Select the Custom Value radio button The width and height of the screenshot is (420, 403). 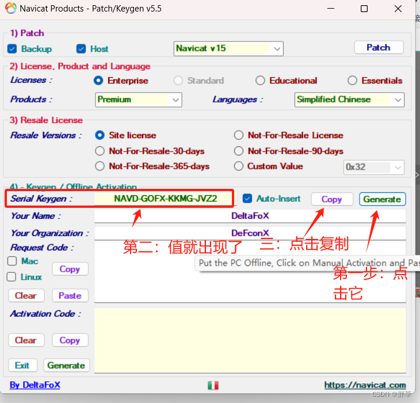[x=239, y=166]
